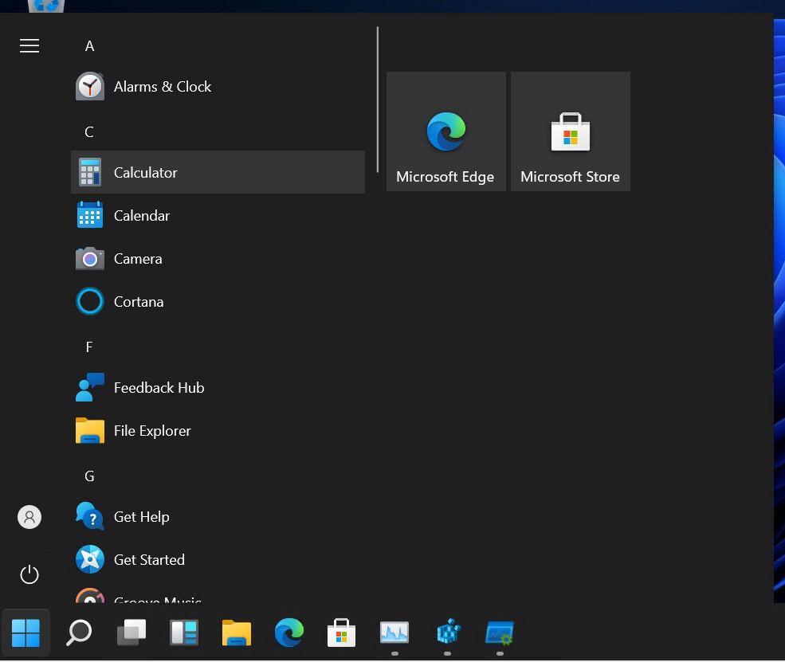
Task: Open File Explorer from the taskbar
Action: pyautogui.click(x=237, y=633)
